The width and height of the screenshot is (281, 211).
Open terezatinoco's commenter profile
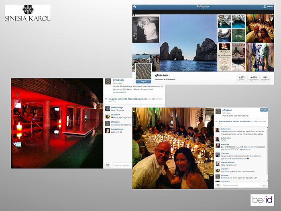(117, 129)
